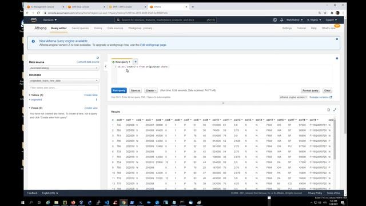Click the Feedback link in footer
This screenshot has height=206, width=366.
point(32,193)
